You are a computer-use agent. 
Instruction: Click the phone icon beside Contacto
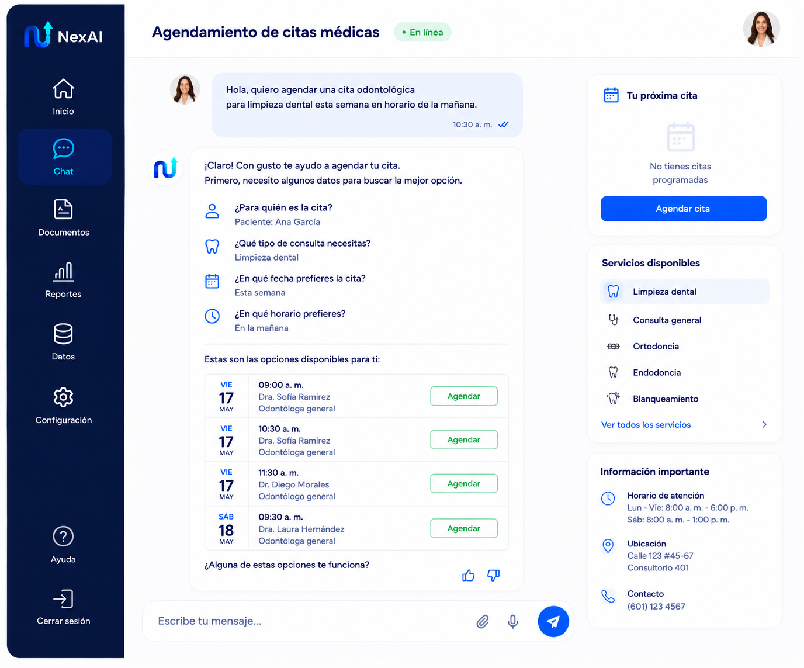pyautogui.click(x=608, y=596)
